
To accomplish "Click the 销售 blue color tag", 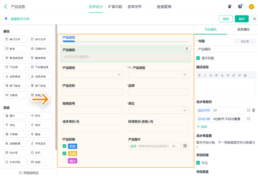I will (x=72, y=146).
